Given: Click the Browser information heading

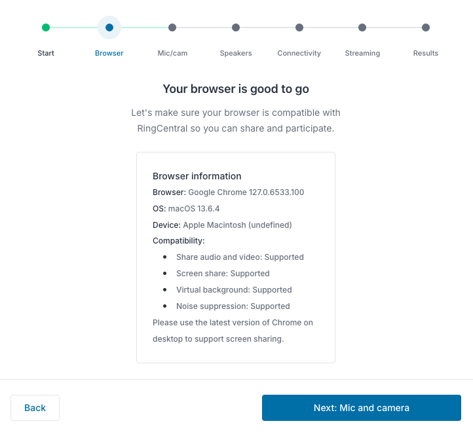Looking at the screenshot, I should click(197, 176).
